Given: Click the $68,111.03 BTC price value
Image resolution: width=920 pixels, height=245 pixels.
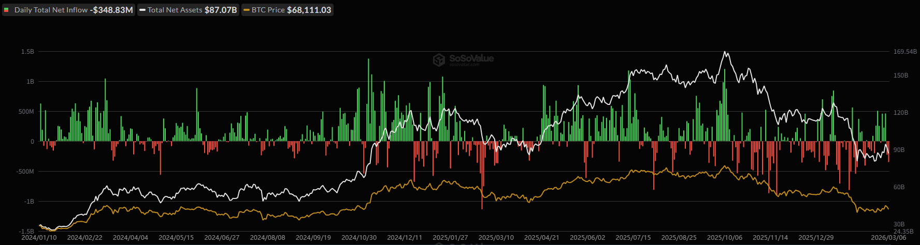Looking at the screenshot, I should pos(309,10).
